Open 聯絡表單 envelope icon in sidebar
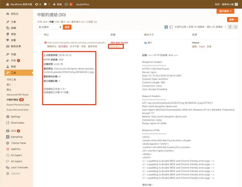Screen dimensions: 242x187 (x=7, y=46)
